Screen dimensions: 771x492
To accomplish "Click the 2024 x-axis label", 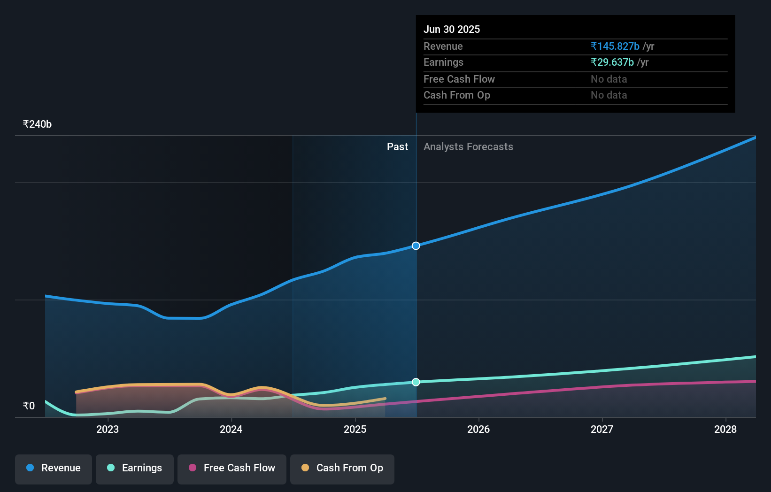I will 231,429.
